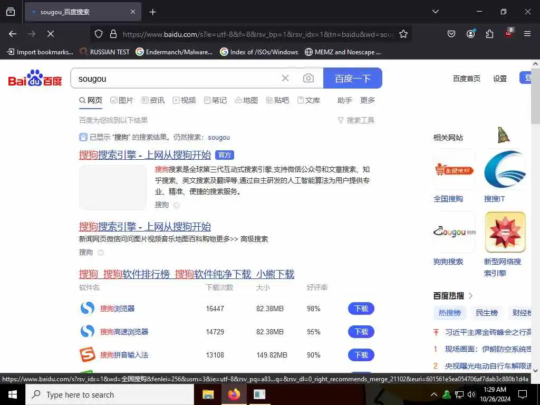Select the 网页 tab
Image resolution: width=540 pixels, height=405 pixels.
[x=91, y=100]
